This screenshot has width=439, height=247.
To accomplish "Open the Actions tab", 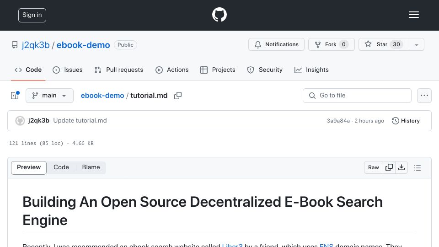I will click(172, 70).
